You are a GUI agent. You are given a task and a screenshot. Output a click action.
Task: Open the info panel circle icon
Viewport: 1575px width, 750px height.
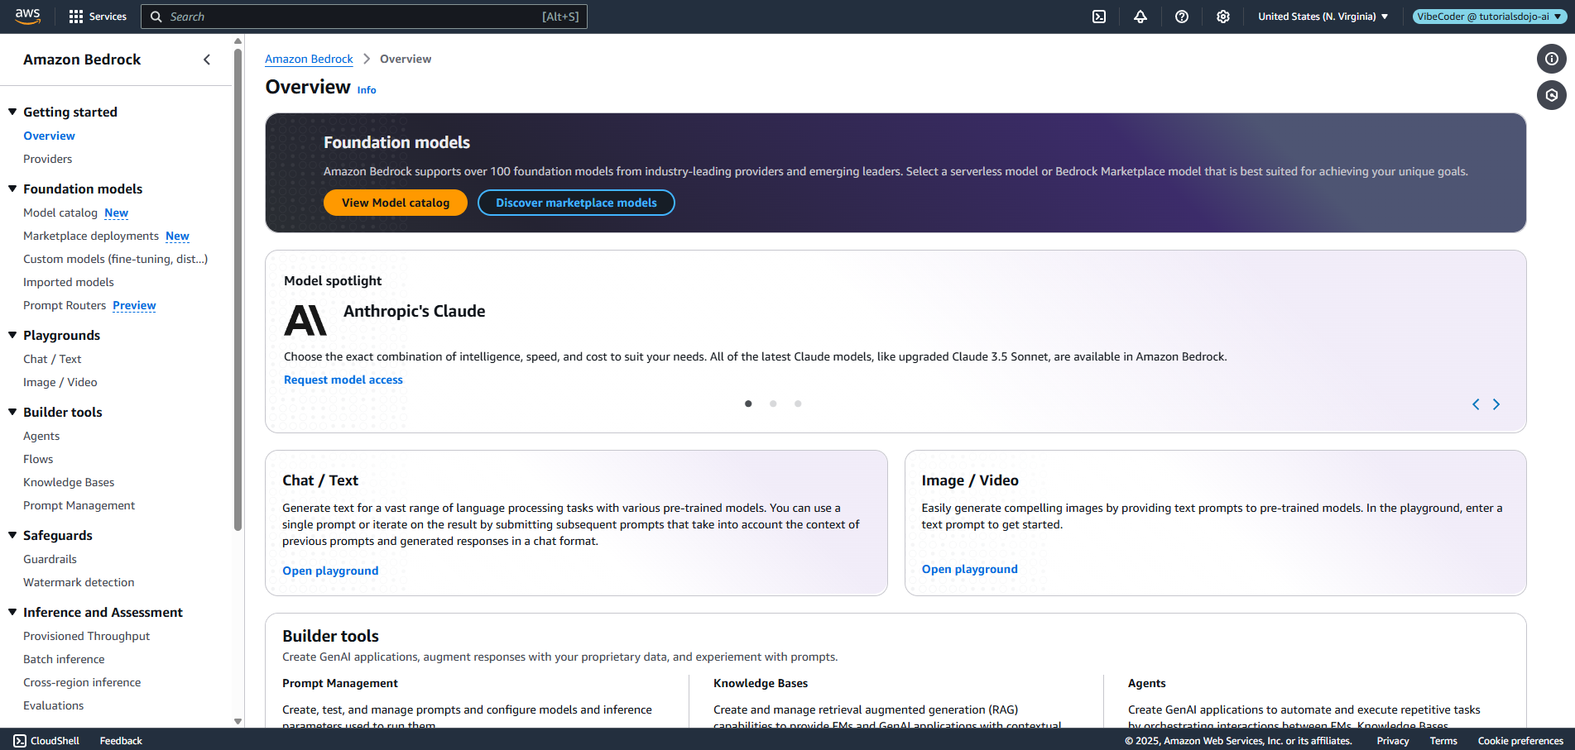click(1551, 59)
